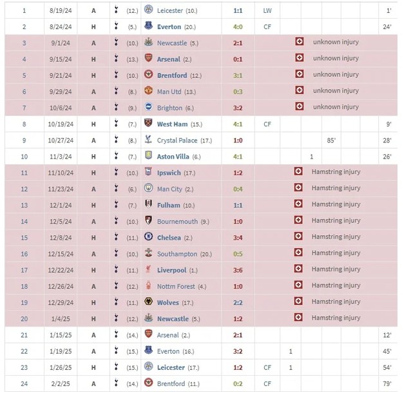
Task: Click the Southampton crest icon
Action: 149,254
